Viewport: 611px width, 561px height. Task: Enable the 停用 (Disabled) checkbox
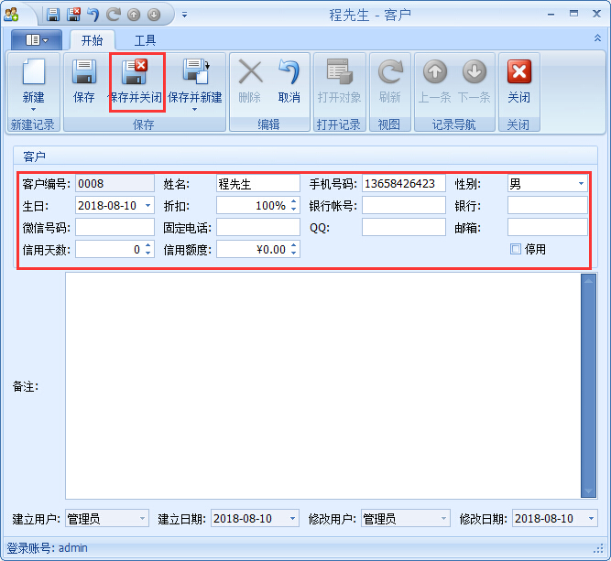coord(516,249)
